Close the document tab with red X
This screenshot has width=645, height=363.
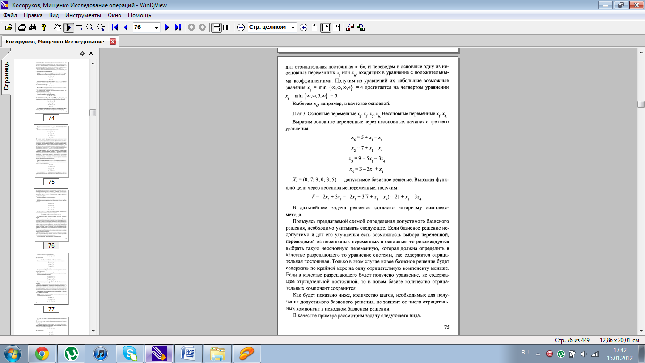pos(113,42)
